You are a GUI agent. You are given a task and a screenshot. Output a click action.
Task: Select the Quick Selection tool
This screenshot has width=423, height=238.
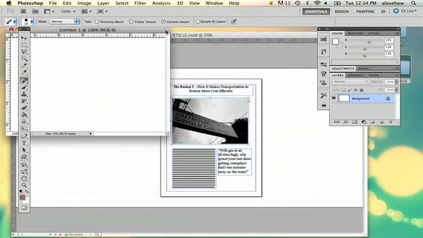tap(24, 59)
